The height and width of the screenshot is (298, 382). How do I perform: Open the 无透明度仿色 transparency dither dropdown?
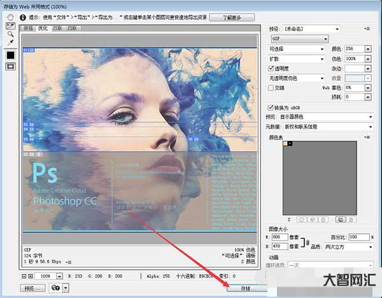coord(297,78)
